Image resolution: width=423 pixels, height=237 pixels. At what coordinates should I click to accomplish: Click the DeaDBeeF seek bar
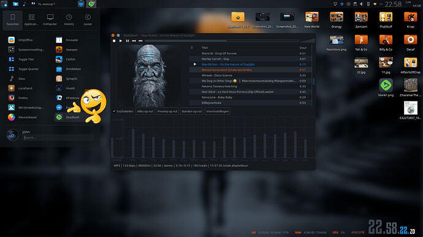(x=222, y=41)
